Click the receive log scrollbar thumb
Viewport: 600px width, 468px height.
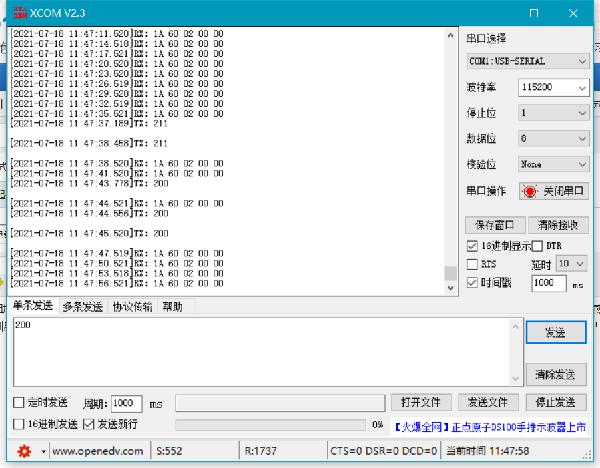451,273
